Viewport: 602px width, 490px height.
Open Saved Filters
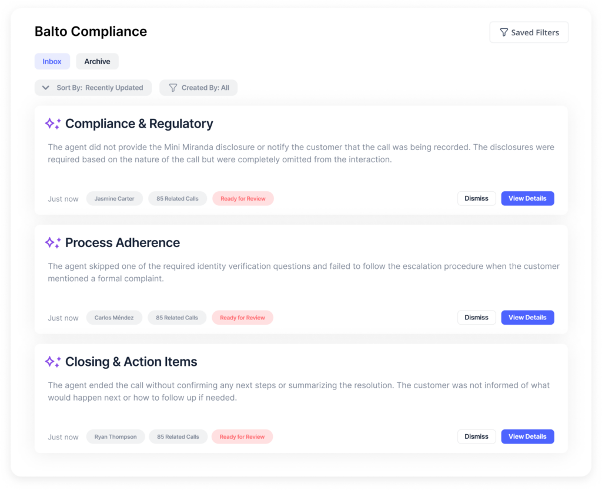529,32
